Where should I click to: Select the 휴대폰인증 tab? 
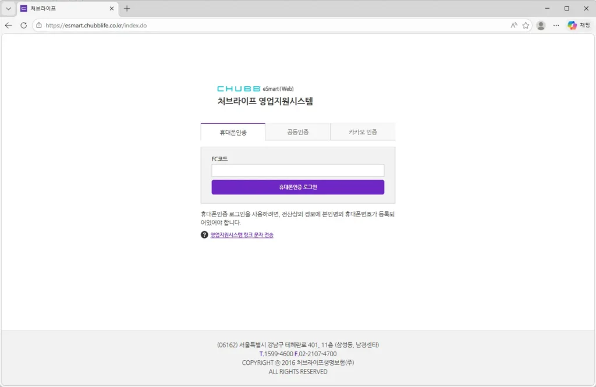click(x=233, y=132)
